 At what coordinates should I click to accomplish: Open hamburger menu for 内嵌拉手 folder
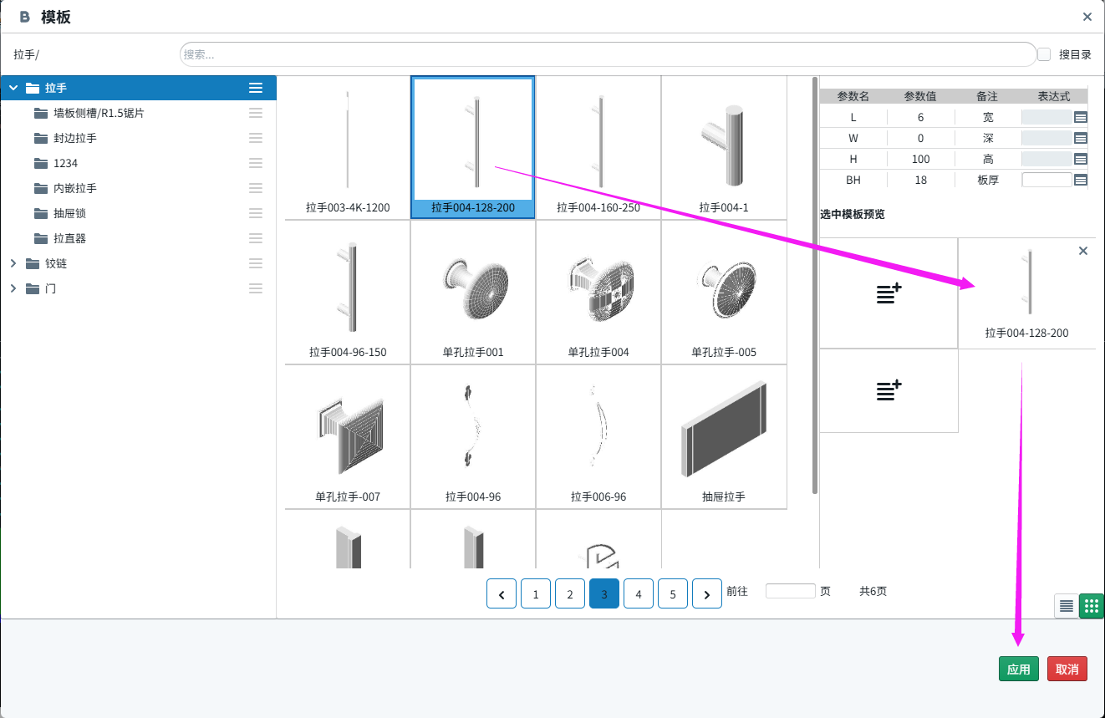256,188
